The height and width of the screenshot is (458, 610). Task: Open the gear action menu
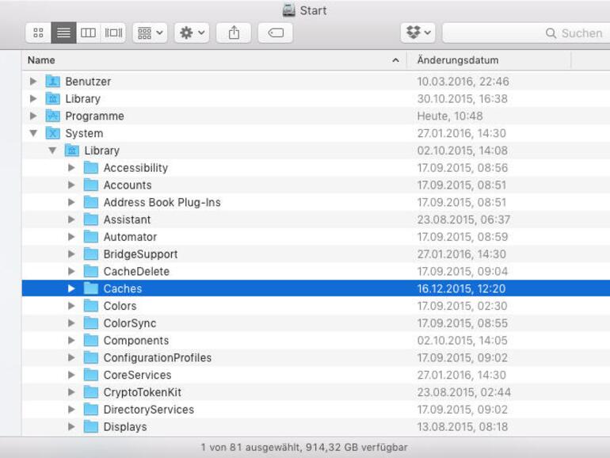click(192, 32)
